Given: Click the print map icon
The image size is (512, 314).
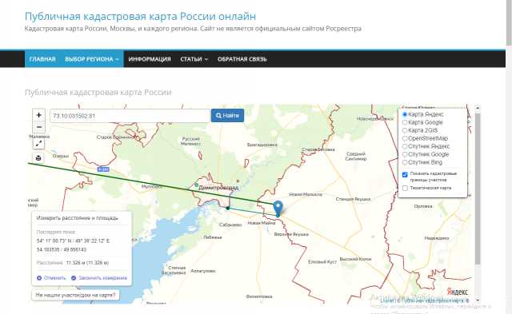Looking at the screenshot, I should (x=38, y=158).
